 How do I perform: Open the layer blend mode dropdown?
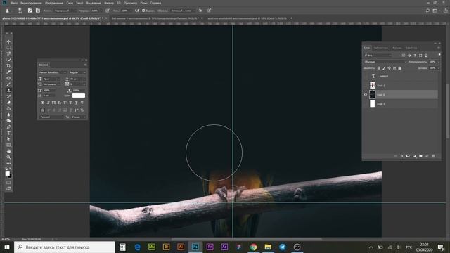click(x=385, y=62)
